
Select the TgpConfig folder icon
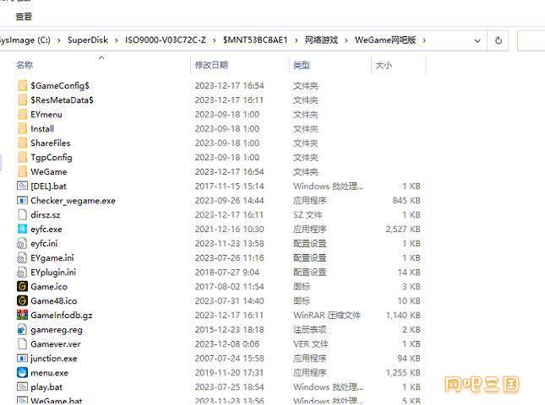[22, 157]
